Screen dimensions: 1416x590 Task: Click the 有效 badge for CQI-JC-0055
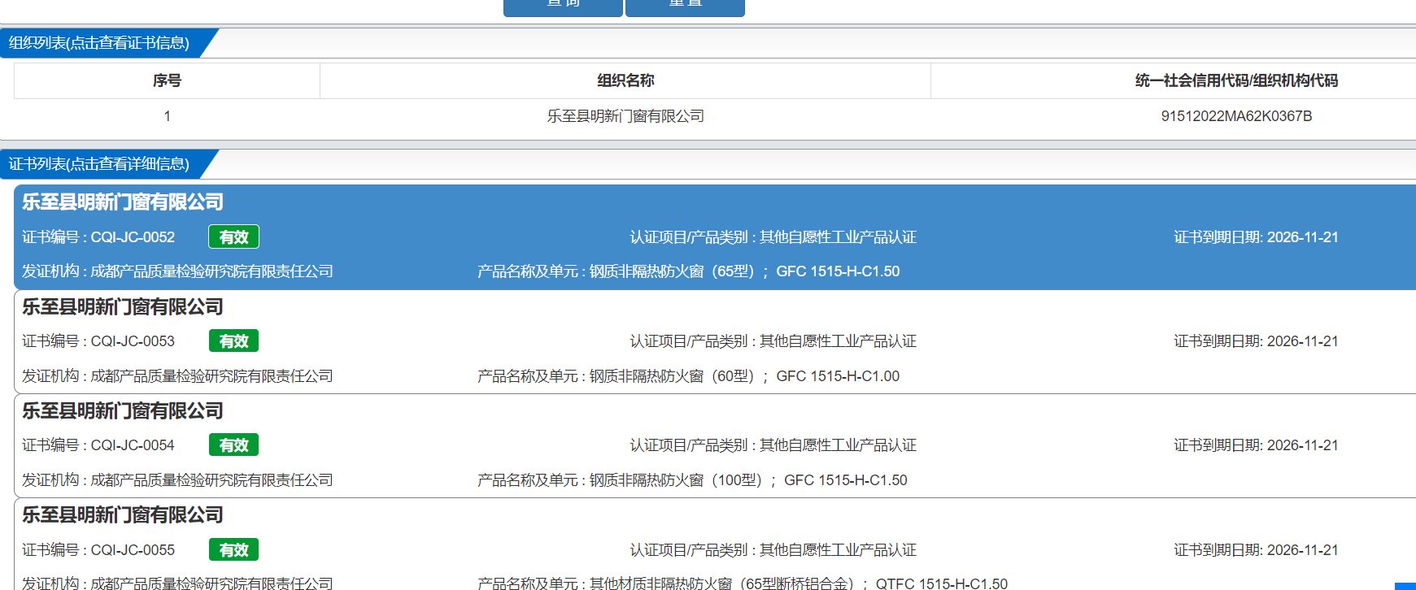(x=234, y=550)
